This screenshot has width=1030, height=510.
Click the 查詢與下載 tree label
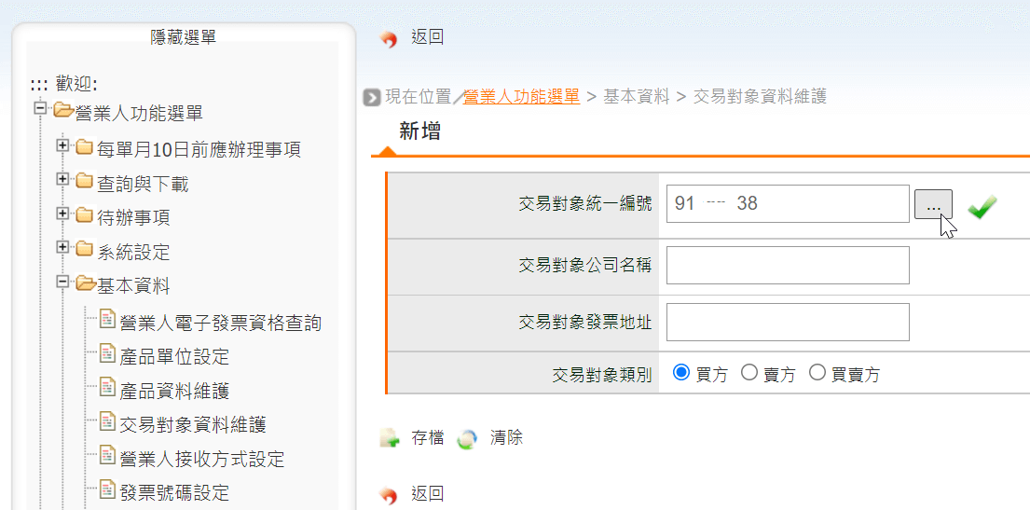tap(143, 184)
